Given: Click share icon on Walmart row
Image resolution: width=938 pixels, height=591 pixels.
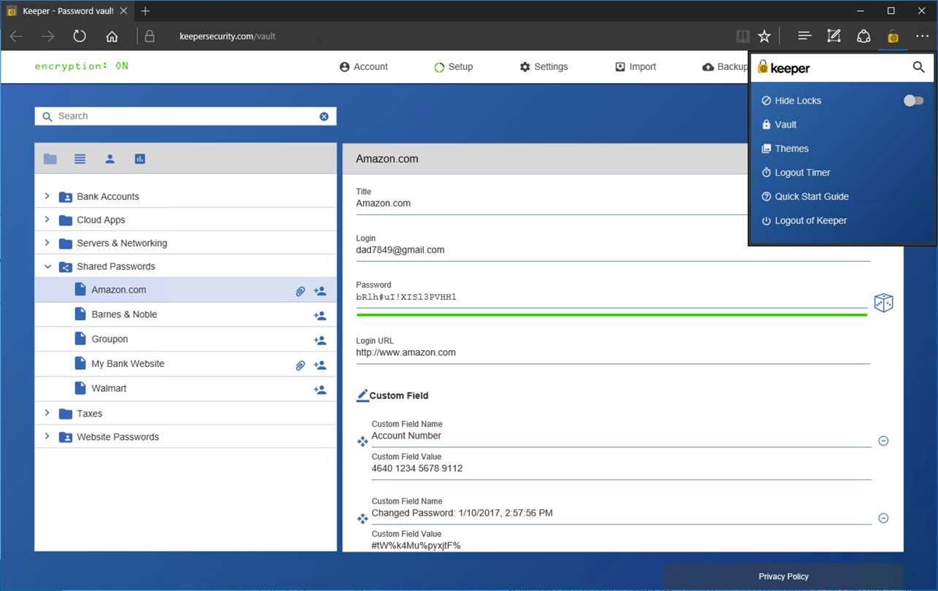Looking at the screenshot, I should tap(320, 390).
